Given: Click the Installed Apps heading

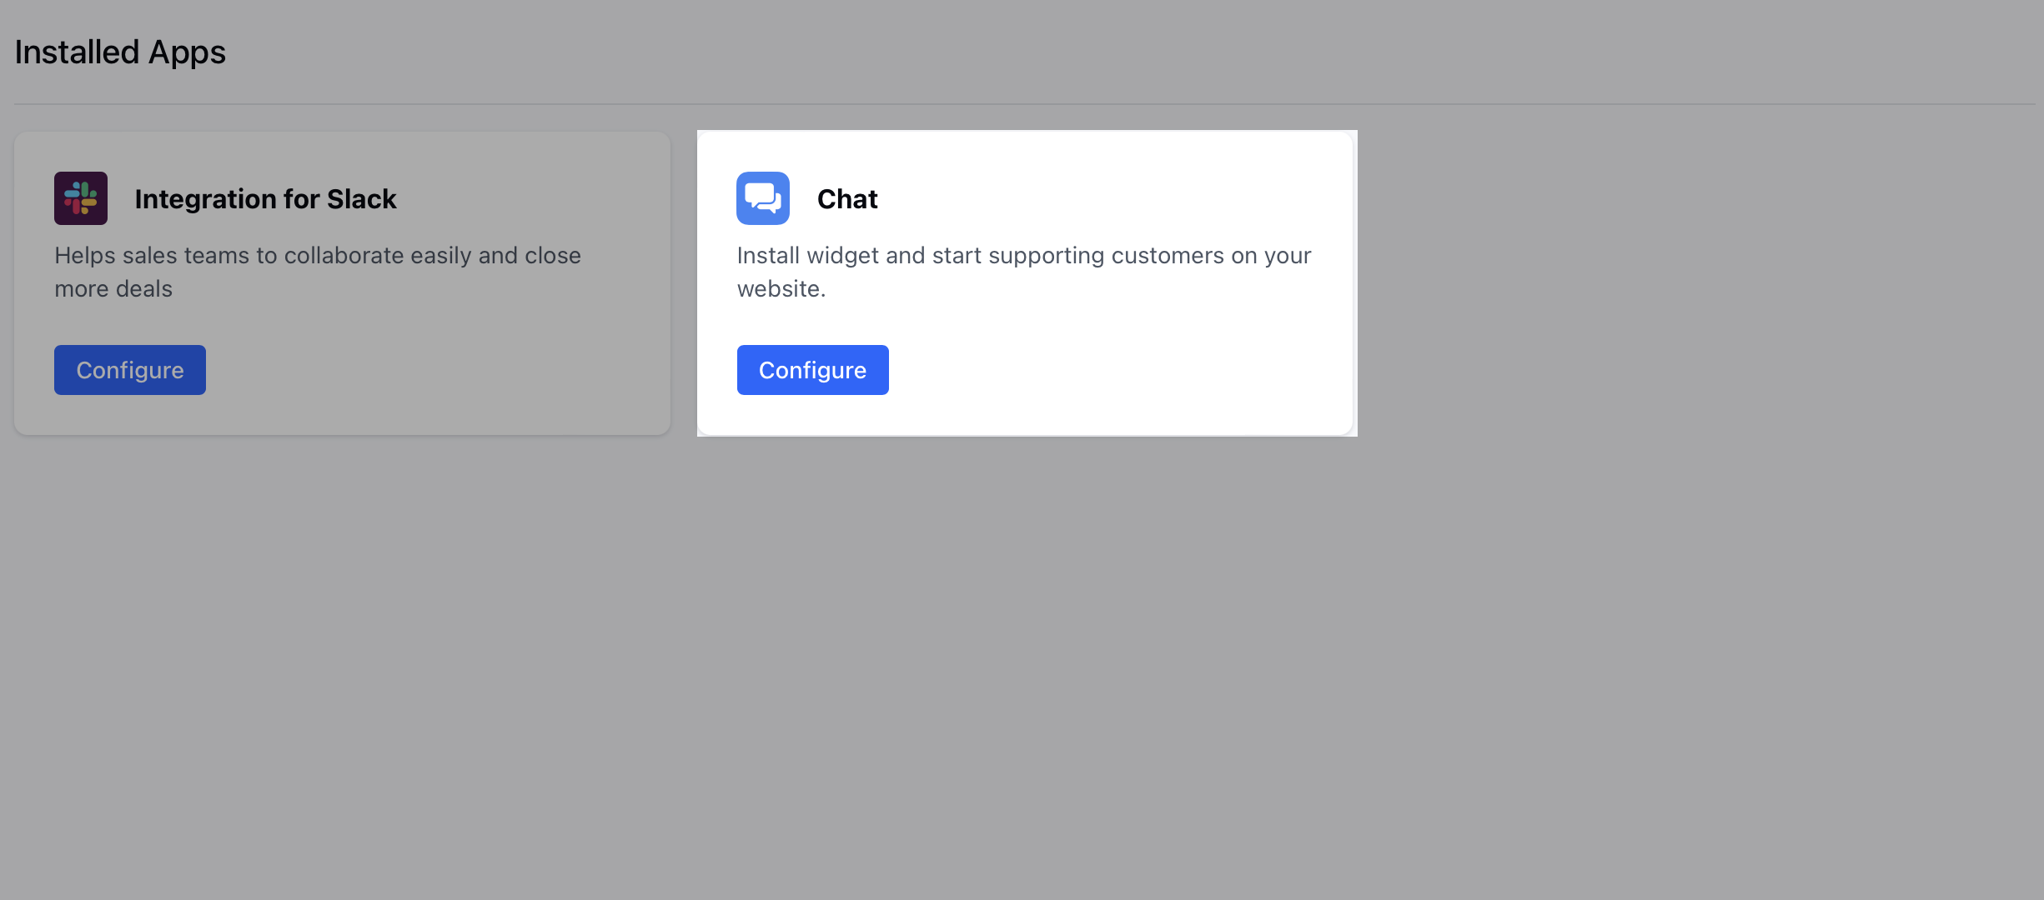Looking at the screenshot, I should click(119, 52).
